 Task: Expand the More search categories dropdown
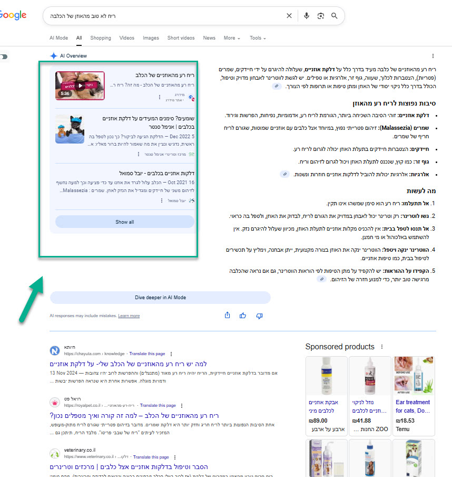point(231,38)
